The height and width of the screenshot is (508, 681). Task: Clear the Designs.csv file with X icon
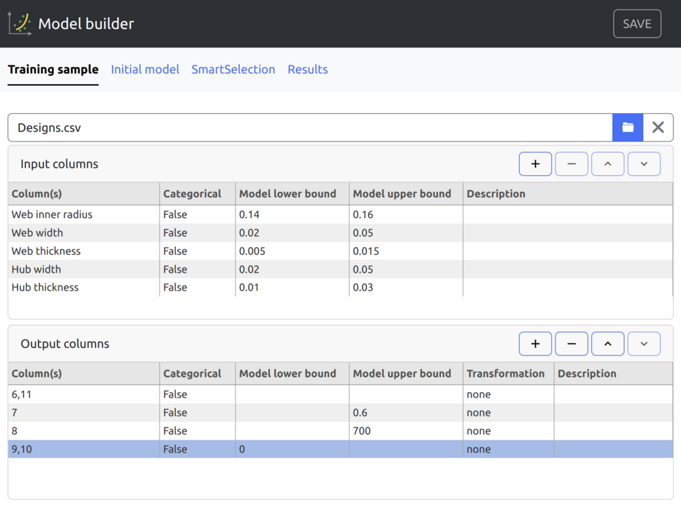(658, 128)
